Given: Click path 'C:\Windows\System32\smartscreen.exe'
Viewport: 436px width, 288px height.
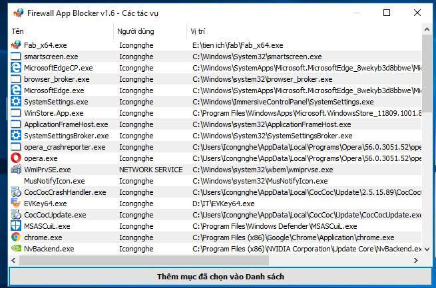Looking at the screenshot, I should pos(257,57).
